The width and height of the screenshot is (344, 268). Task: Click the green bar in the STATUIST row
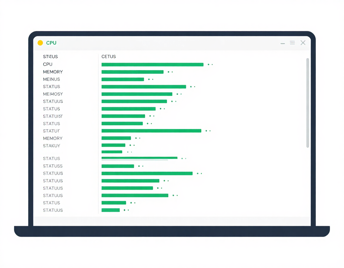(x=123, y=116)
